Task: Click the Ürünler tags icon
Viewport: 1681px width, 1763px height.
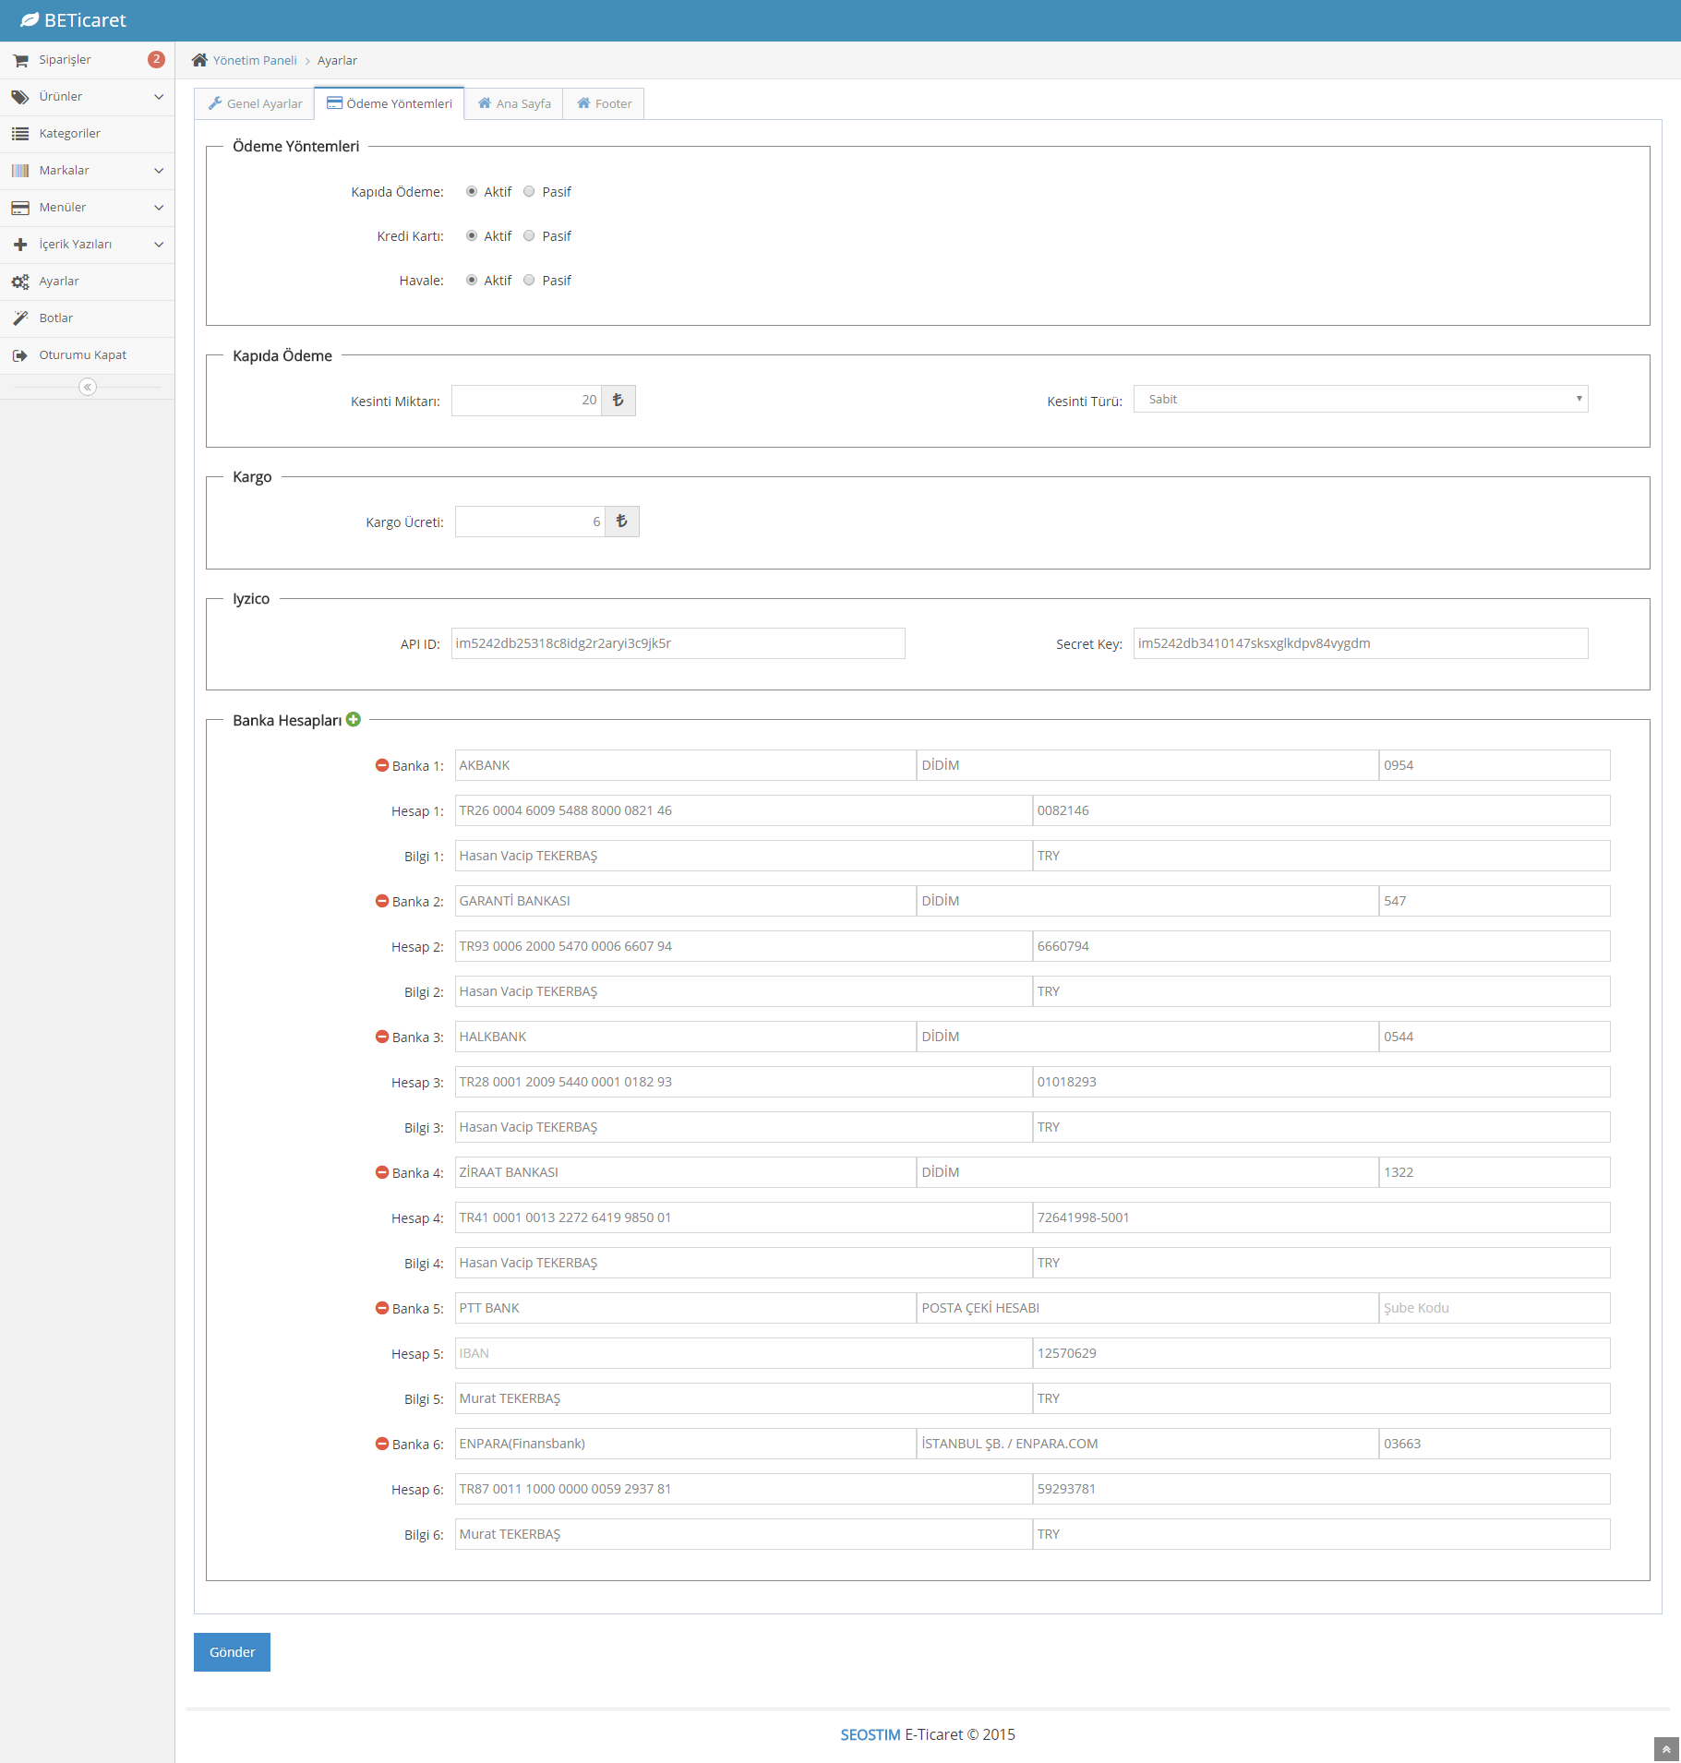Action: pyautogui.click(x=20, y=97)
